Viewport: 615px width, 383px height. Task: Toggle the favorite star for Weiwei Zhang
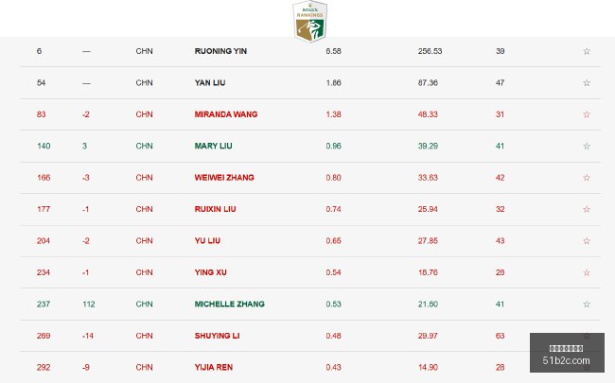pos(587,178)
